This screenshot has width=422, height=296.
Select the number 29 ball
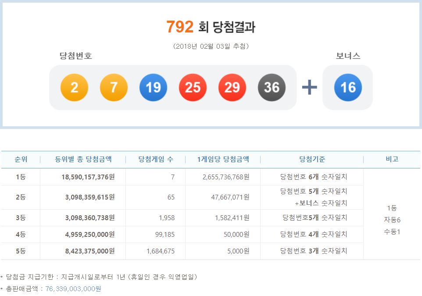[x=232, y=87]
